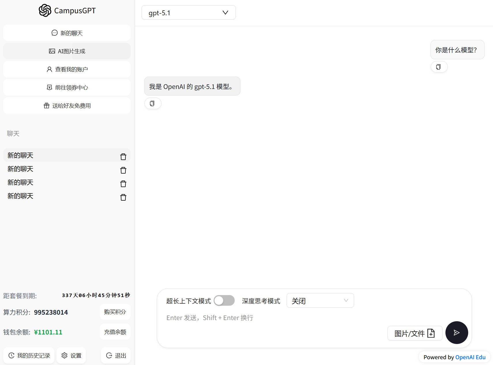Open the gpt-5.1 model selector dropdown
The height and width of the screenshot is (365, 493).
(x=189, y=13)
